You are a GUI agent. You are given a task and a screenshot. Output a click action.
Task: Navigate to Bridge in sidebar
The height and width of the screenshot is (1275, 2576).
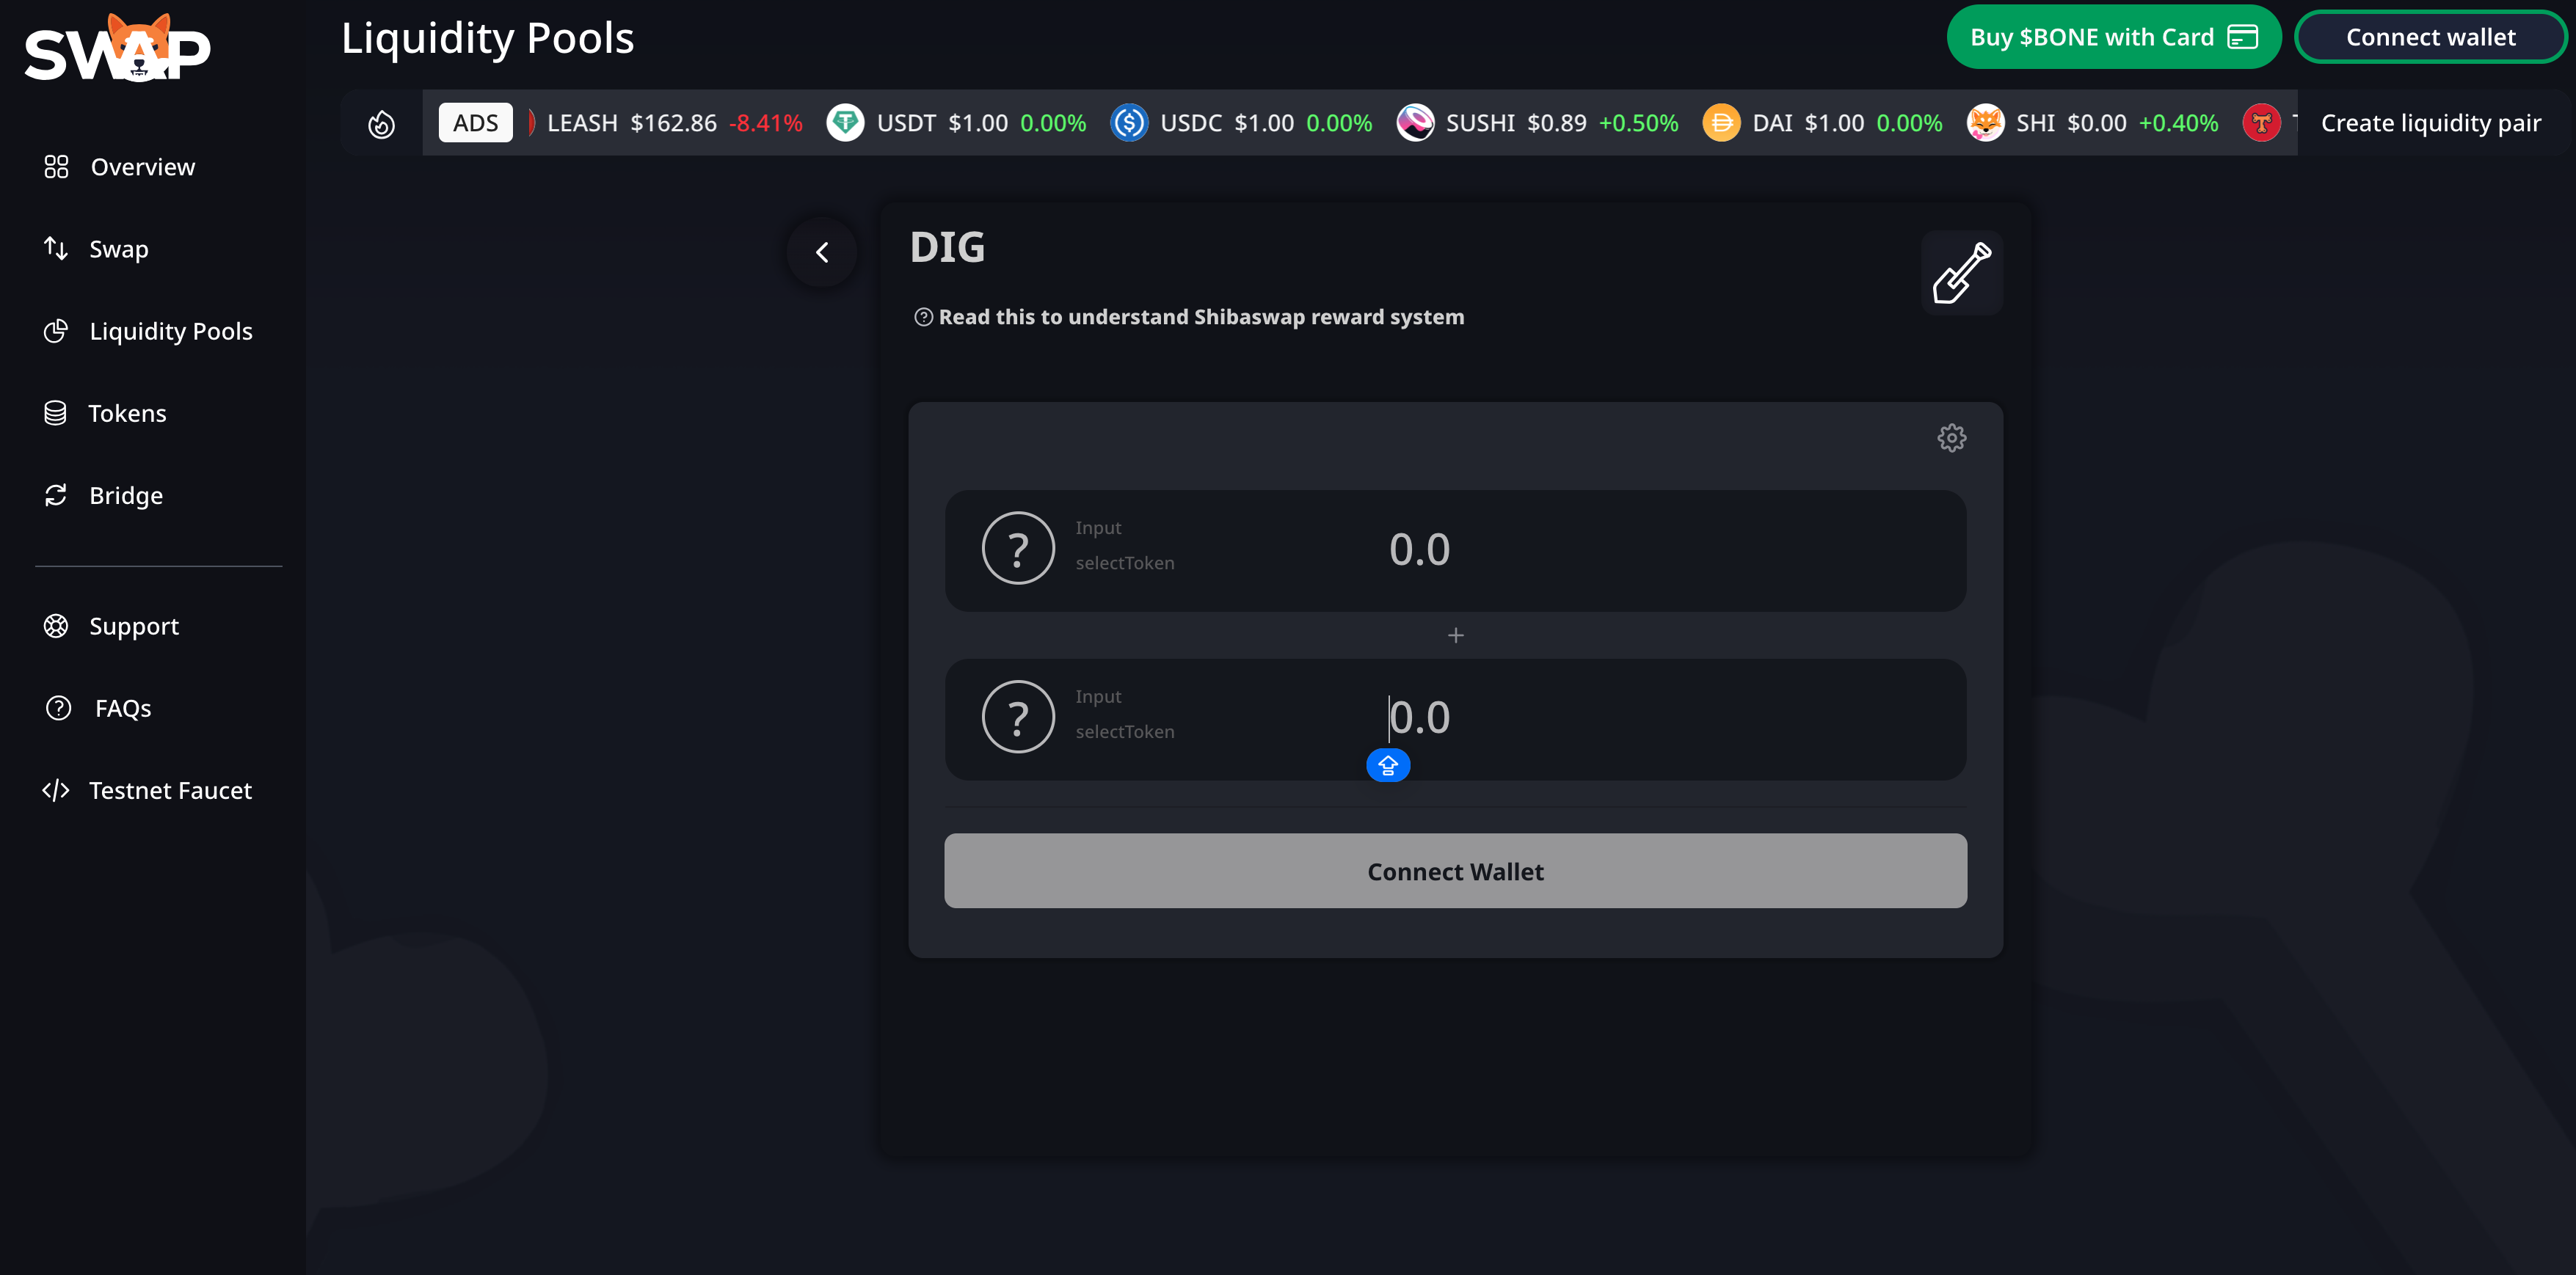[x=125, y=496]
